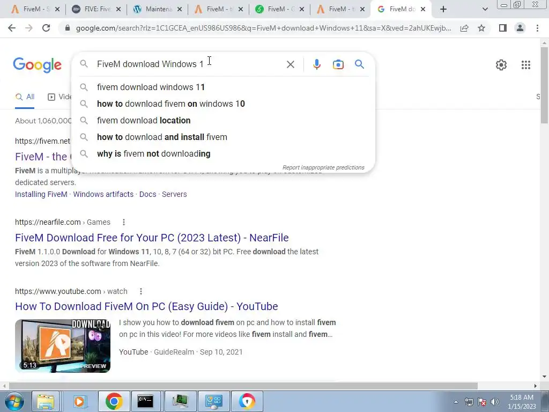Show hidden system tray icons
The width and height of the screenshot is (549, 412).
click(x=456, y=402)
